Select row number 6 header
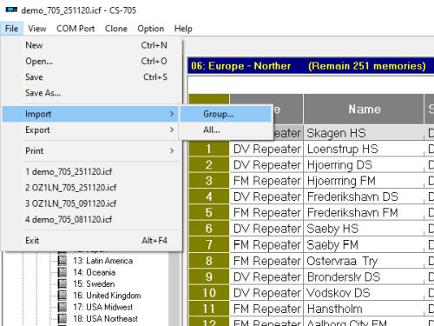Image resolution: width=434 pixels, height=326 pixels. (209, 229)
